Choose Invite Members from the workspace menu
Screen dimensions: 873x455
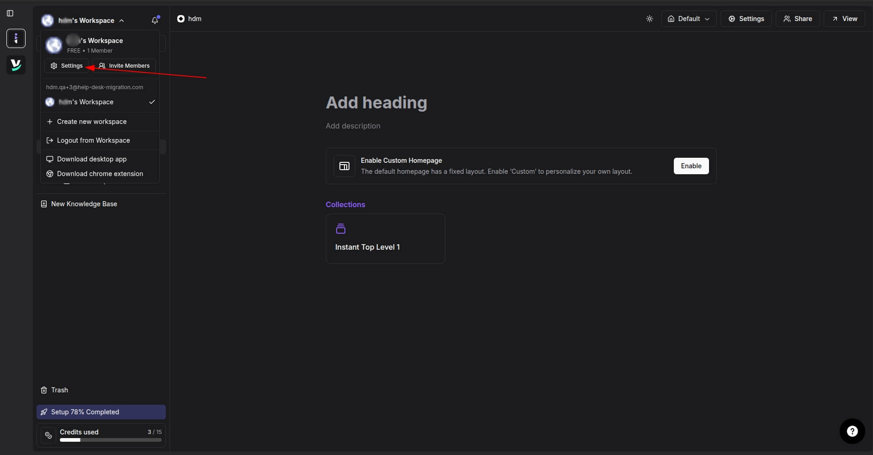point(124,65)
